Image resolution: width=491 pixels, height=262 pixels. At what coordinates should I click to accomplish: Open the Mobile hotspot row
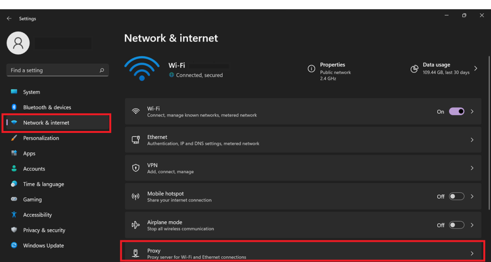(303, 197)
